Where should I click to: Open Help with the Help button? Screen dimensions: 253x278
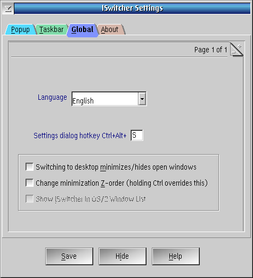coord(176,256)
